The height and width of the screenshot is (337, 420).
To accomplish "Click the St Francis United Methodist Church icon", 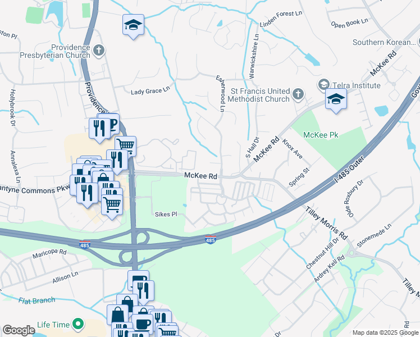I will (298, 94).
